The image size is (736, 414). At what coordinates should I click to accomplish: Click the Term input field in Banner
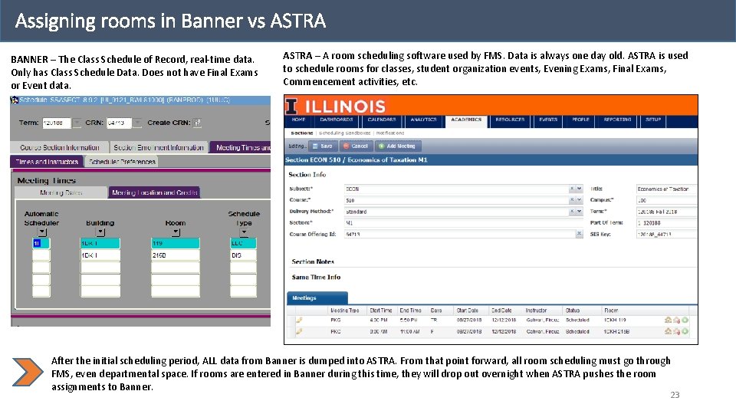tap(56, 123)
